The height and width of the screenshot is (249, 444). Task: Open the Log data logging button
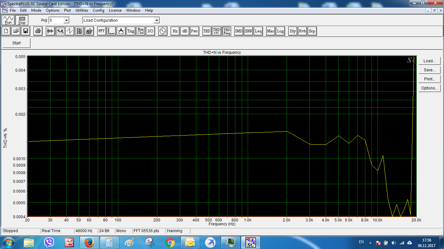point(280,31)
